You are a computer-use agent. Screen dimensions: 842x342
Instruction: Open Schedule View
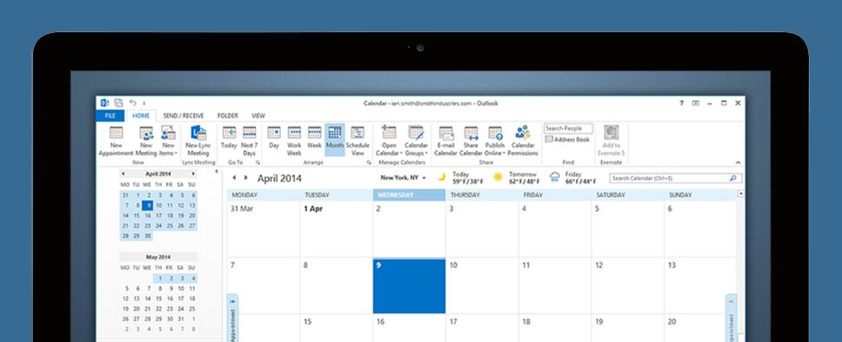[358, 141]
